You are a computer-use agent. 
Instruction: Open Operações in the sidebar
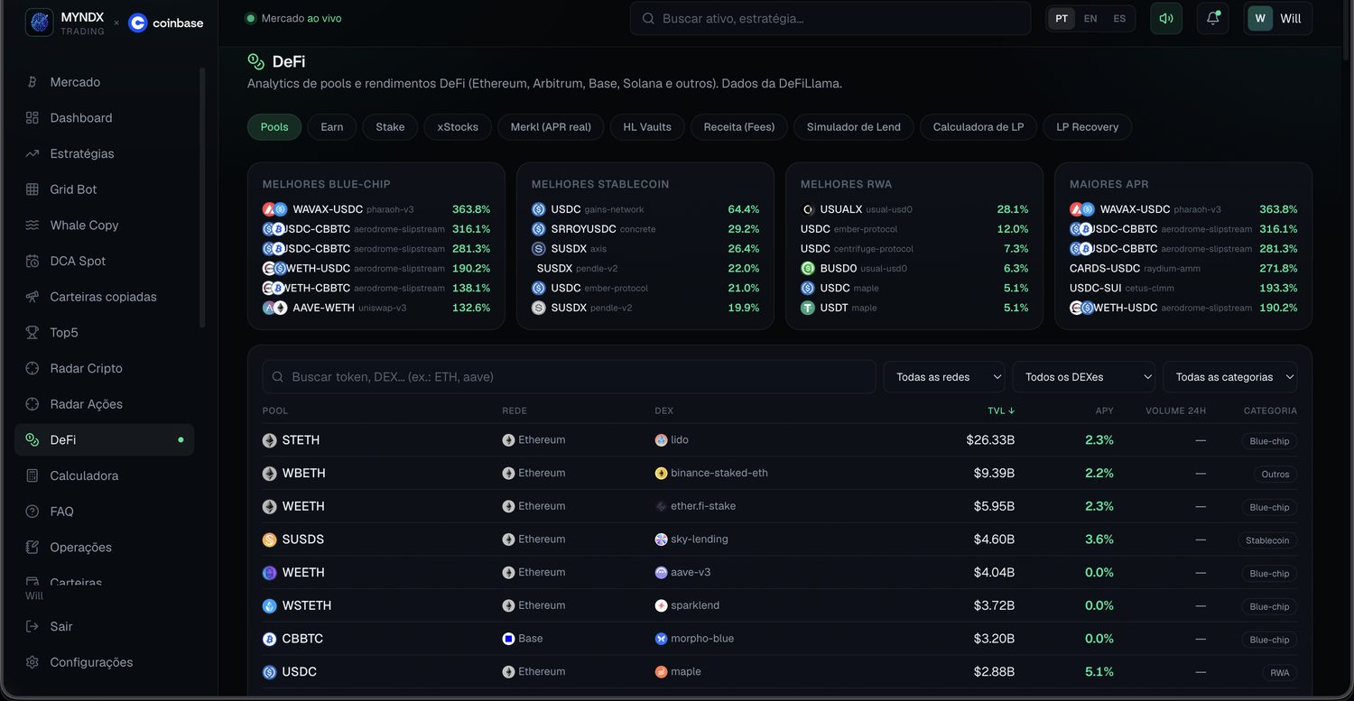coord(104,548)
